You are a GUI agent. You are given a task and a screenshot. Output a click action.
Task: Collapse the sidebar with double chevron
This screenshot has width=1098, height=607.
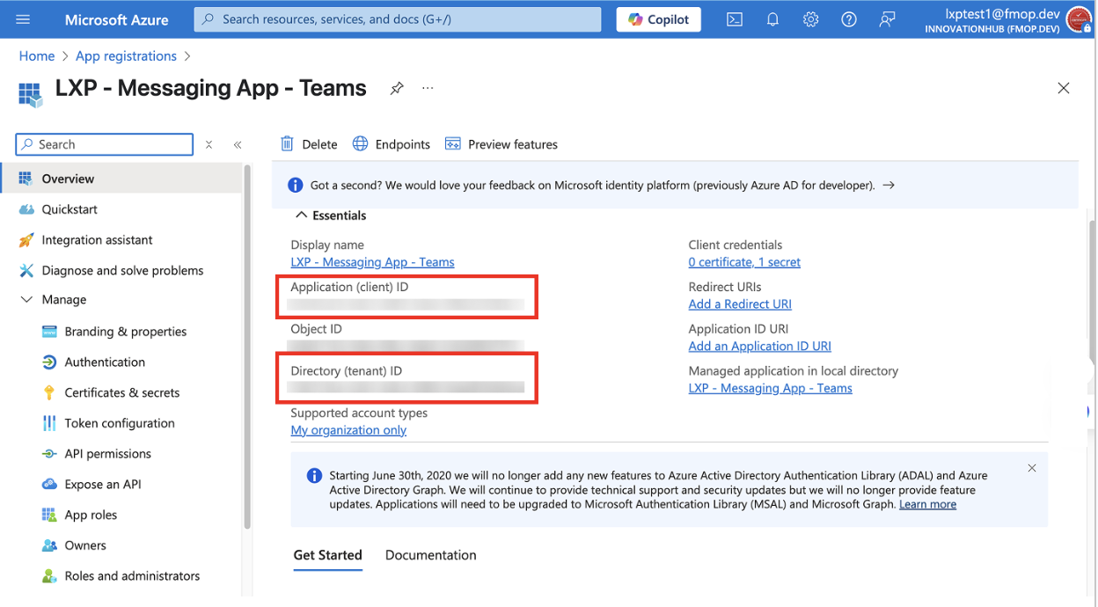coord(238,144)
